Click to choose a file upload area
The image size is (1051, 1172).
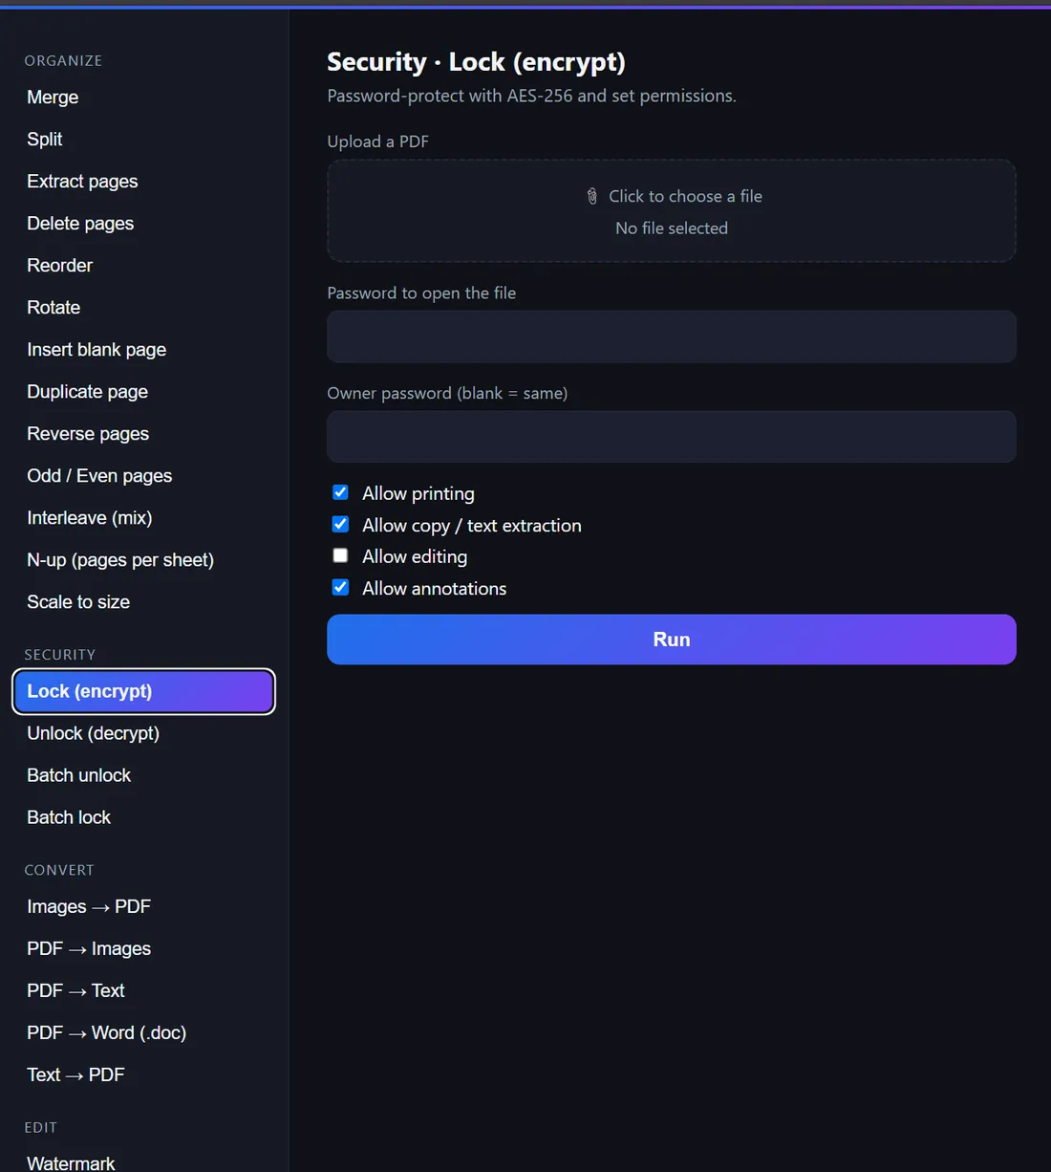[672, 211]
